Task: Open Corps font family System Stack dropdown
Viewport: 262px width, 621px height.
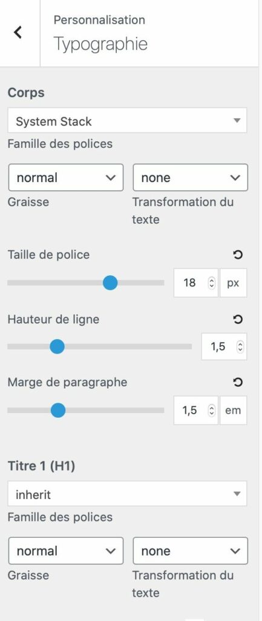Action: coord(127,120)
